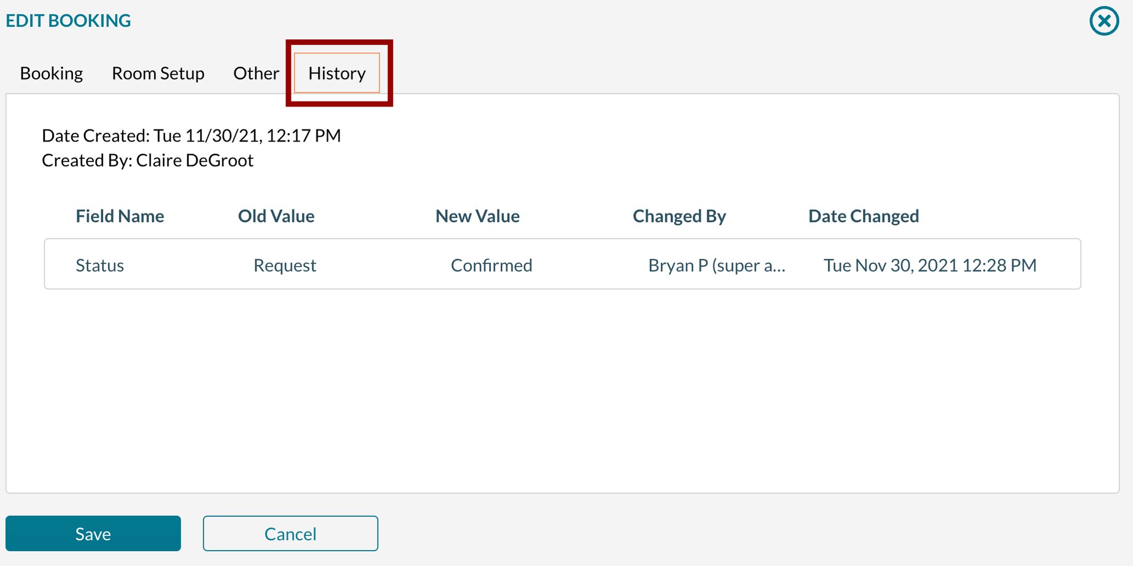
Task: Click the Request old value cell
Action: tap(284, 265)
